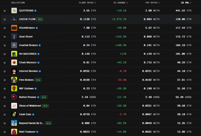Star the Dinos of Wallstreet collection
This screenshot has height=136, width=201.
(5, 106)
